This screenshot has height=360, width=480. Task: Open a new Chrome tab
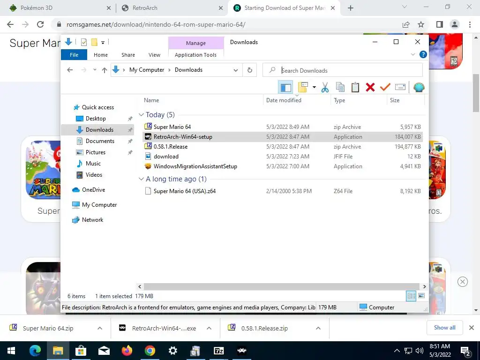coord(351,8)
